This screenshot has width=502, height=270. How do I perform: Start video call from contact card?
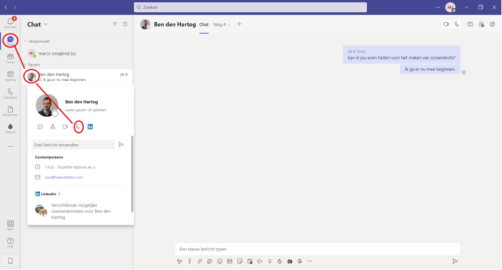65,127
